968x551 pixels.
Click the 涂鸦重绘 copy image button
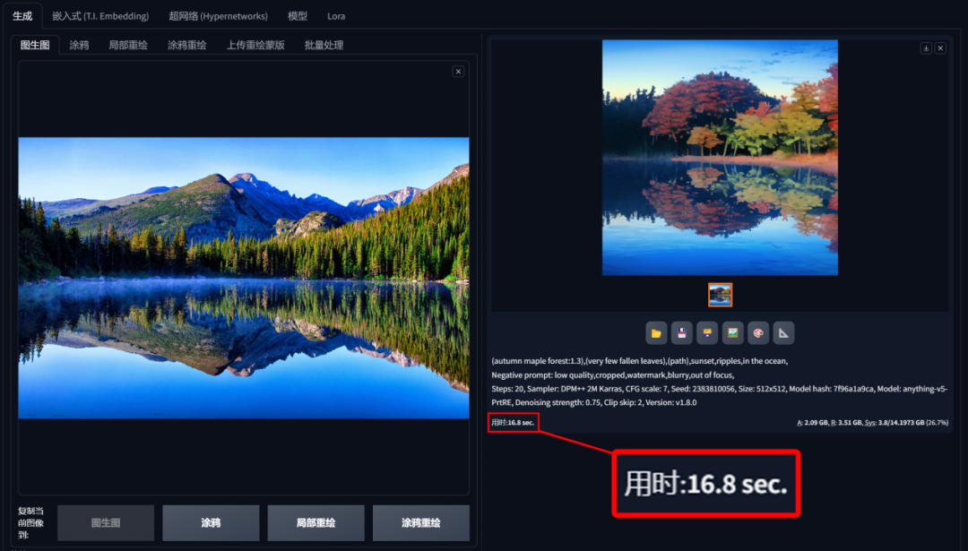421,522
